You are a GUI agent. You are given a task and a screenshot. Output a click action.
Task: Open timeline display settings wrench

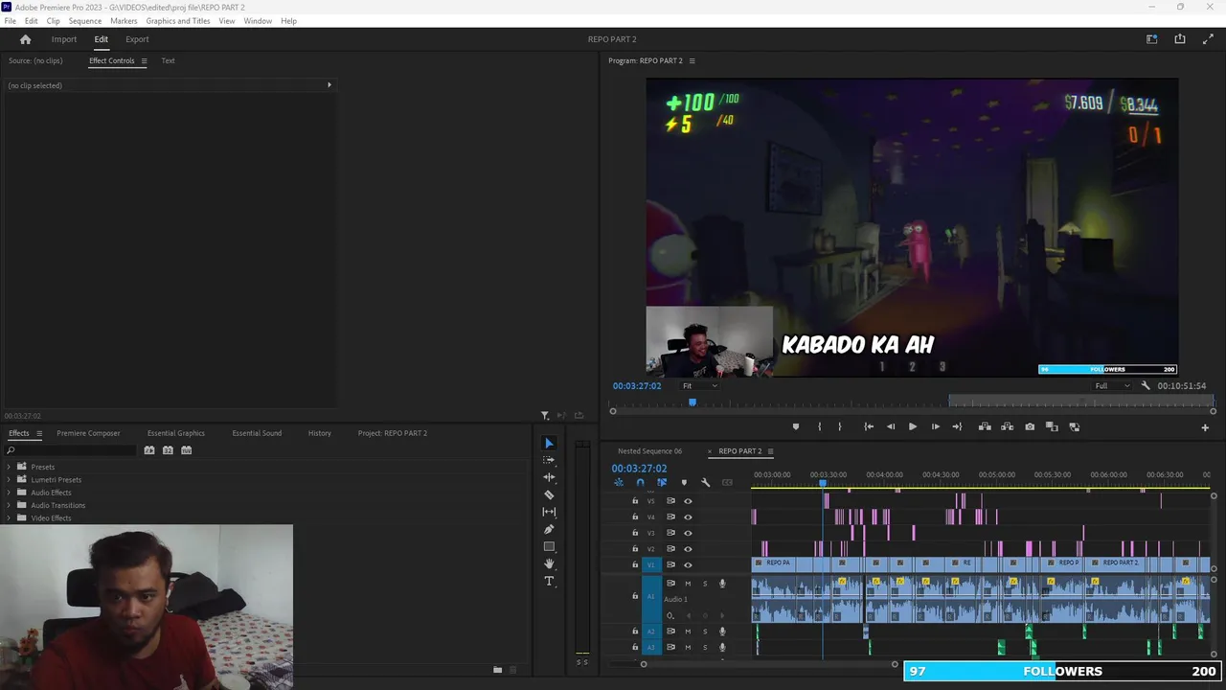pyautogui.click(x=706, y=483)
